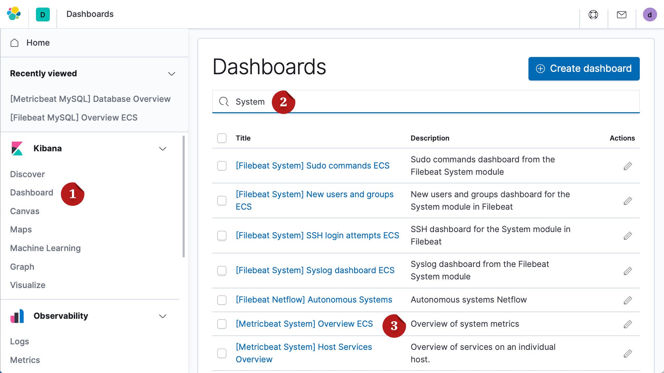Check the Syslog dashboard ECS row

point(222,270)
